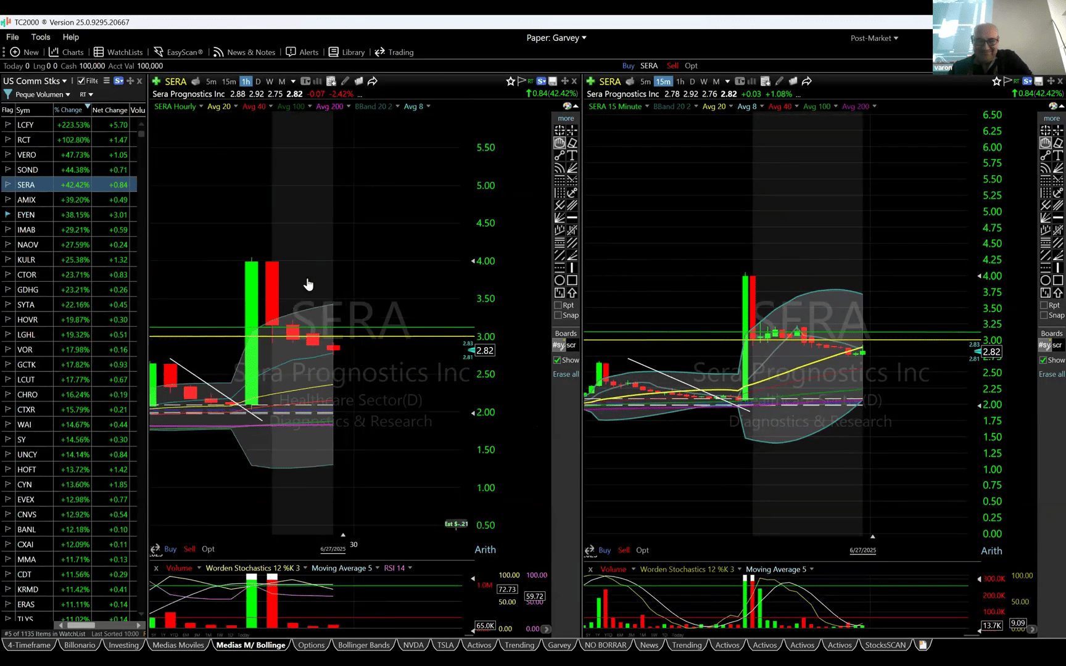Open the Post-Market session dropdown
The image size is (1066, 666).
[x=874, y=38]
